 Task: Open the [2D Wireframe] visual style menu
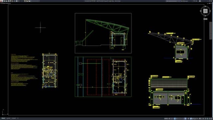7,3
